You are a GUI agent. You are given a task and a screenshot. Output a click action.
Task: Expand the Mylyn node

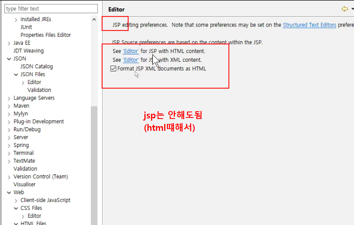[9, 114]
